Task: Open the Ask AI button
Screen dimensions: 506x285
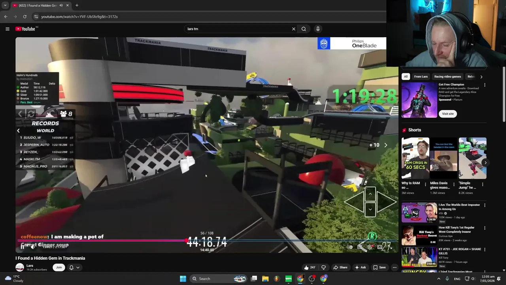Action: [x=360, y=268]
